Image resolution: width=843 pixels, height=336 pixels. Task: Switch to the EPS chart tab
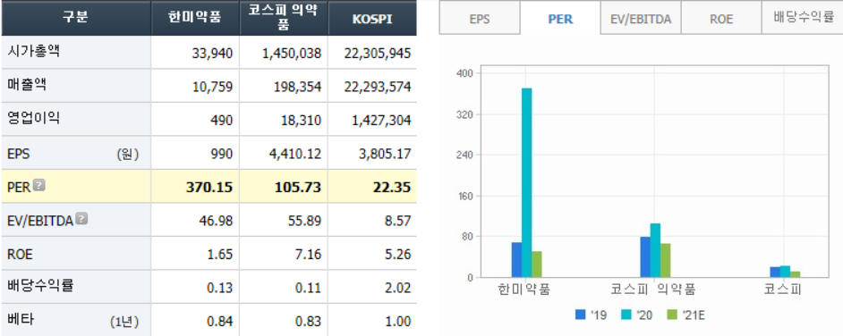pos(480,19)
